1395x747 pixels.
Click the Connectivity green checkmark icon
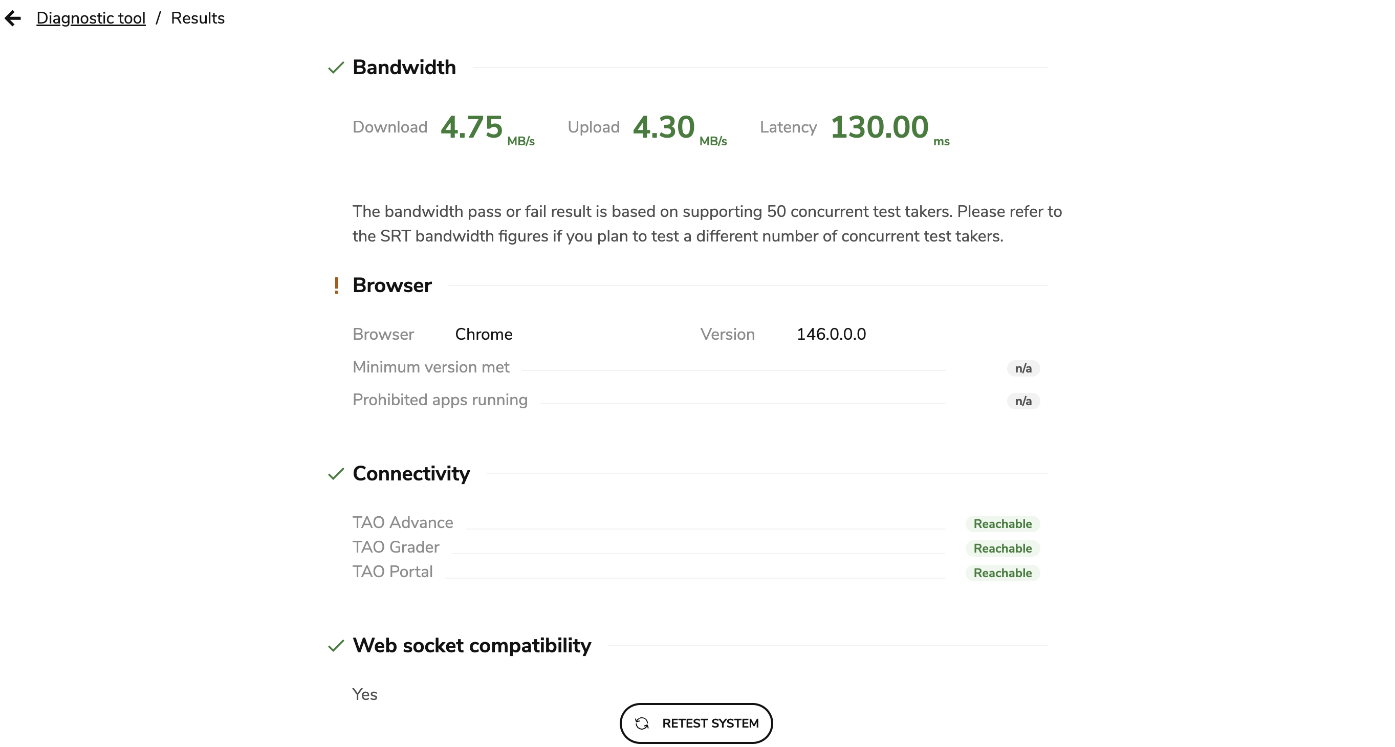336,474
